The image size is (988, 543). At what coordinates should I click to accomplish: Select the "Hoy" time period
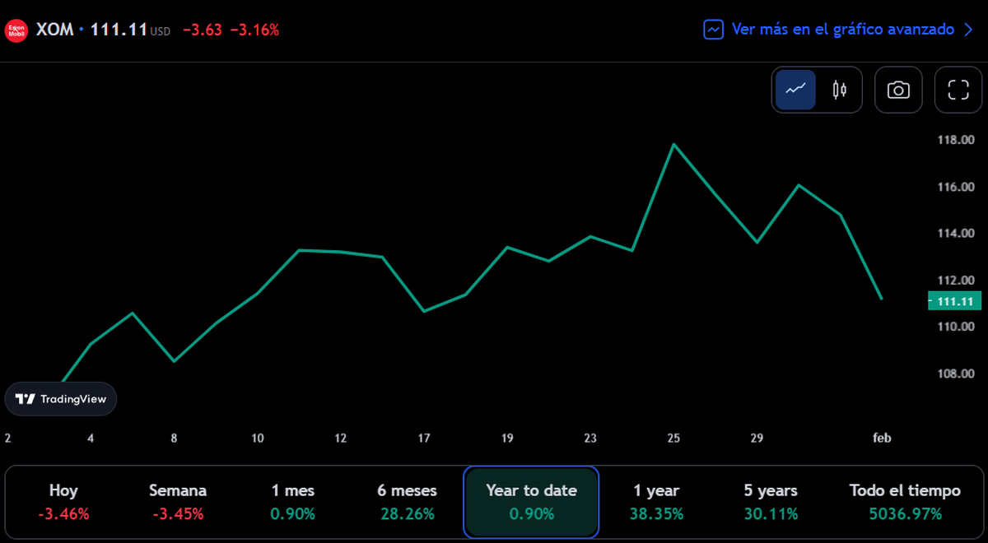click(63, 502)
